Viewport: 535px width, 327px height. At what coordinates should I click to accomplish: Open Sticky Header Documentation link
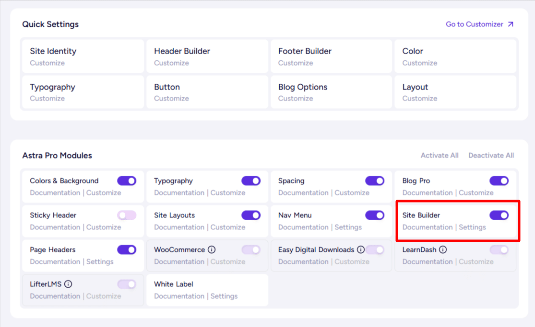[x=55, y=227]
